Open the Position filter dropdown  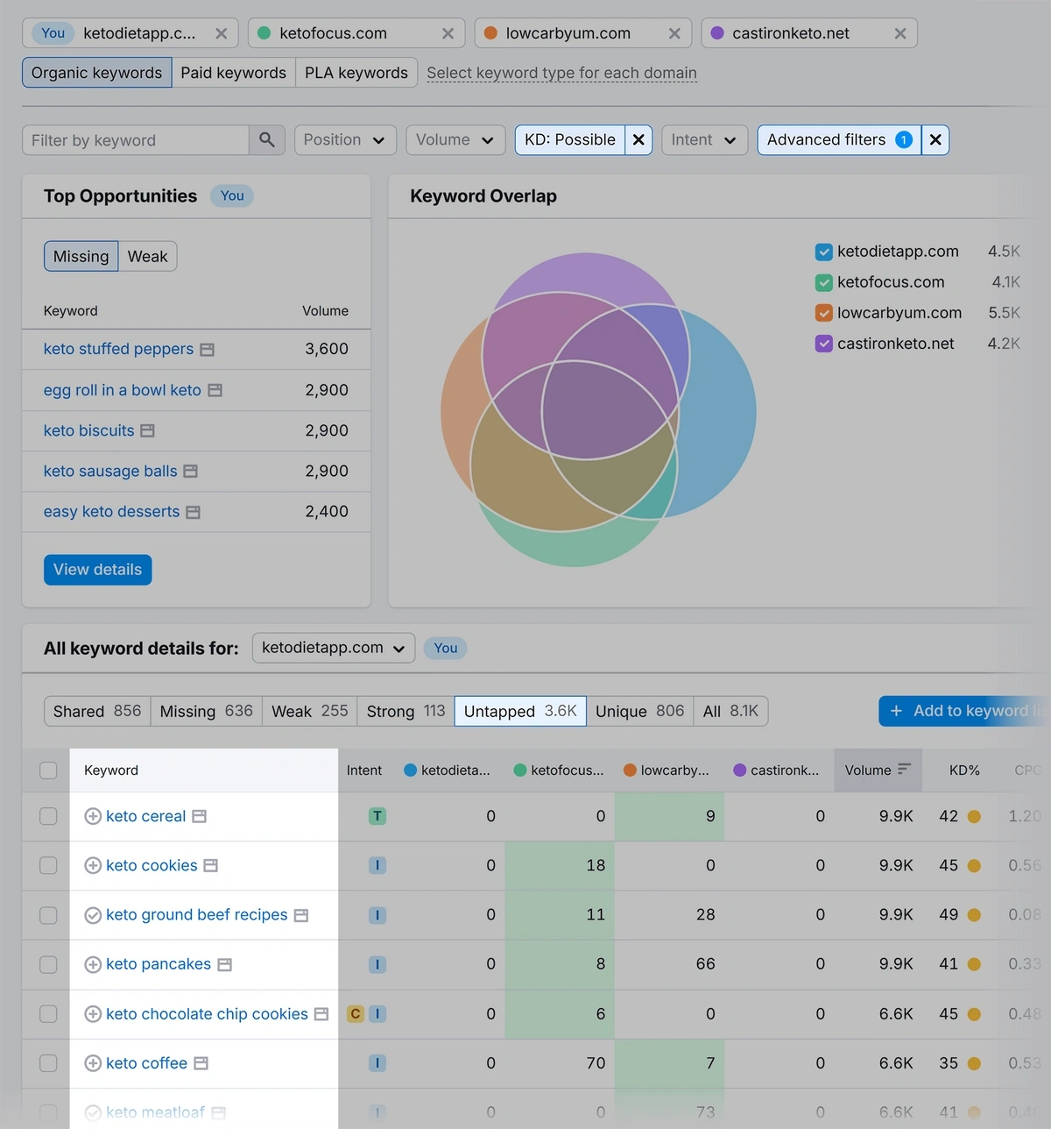pos(345,140)
